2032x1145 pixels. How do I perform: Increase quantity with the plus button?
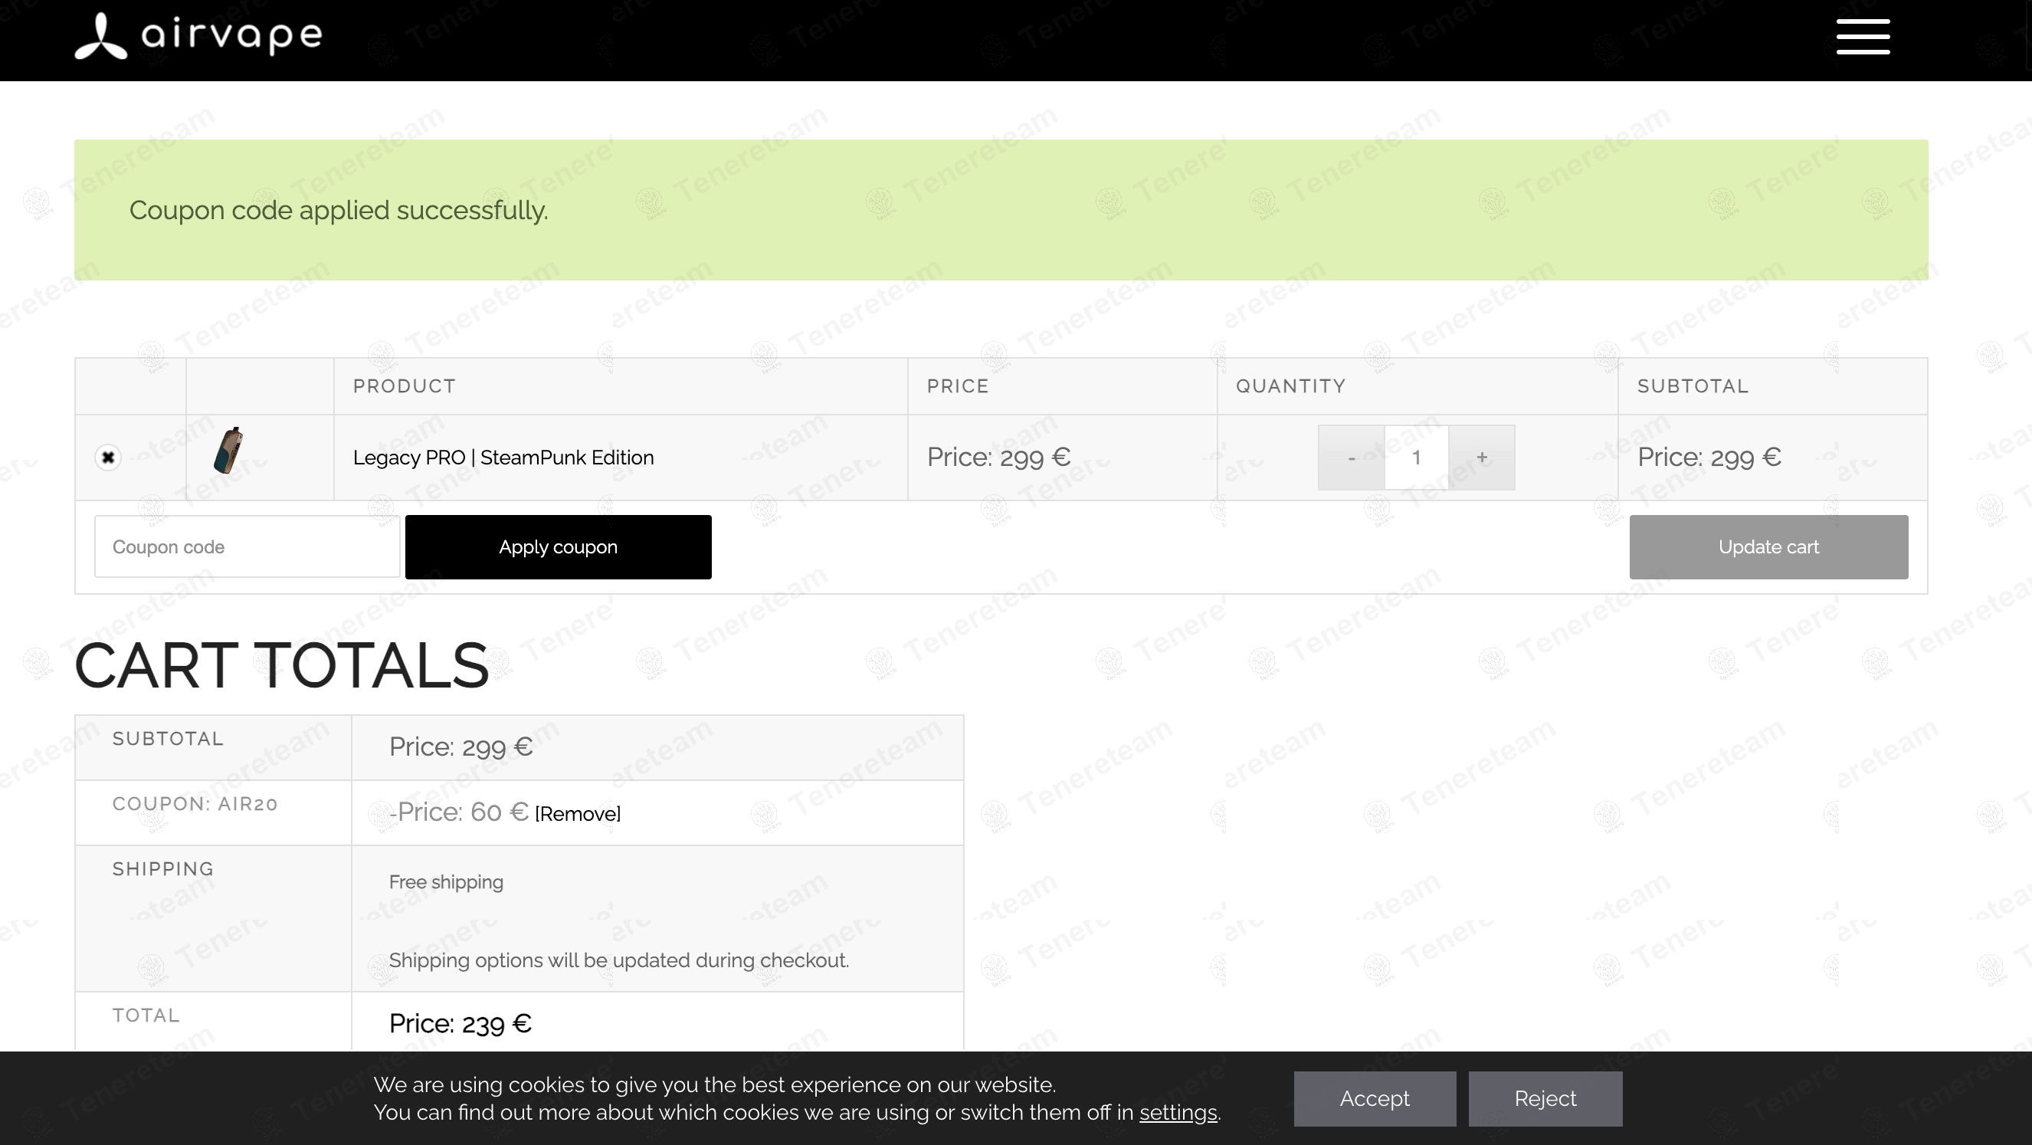click(x=1482, y=458)
